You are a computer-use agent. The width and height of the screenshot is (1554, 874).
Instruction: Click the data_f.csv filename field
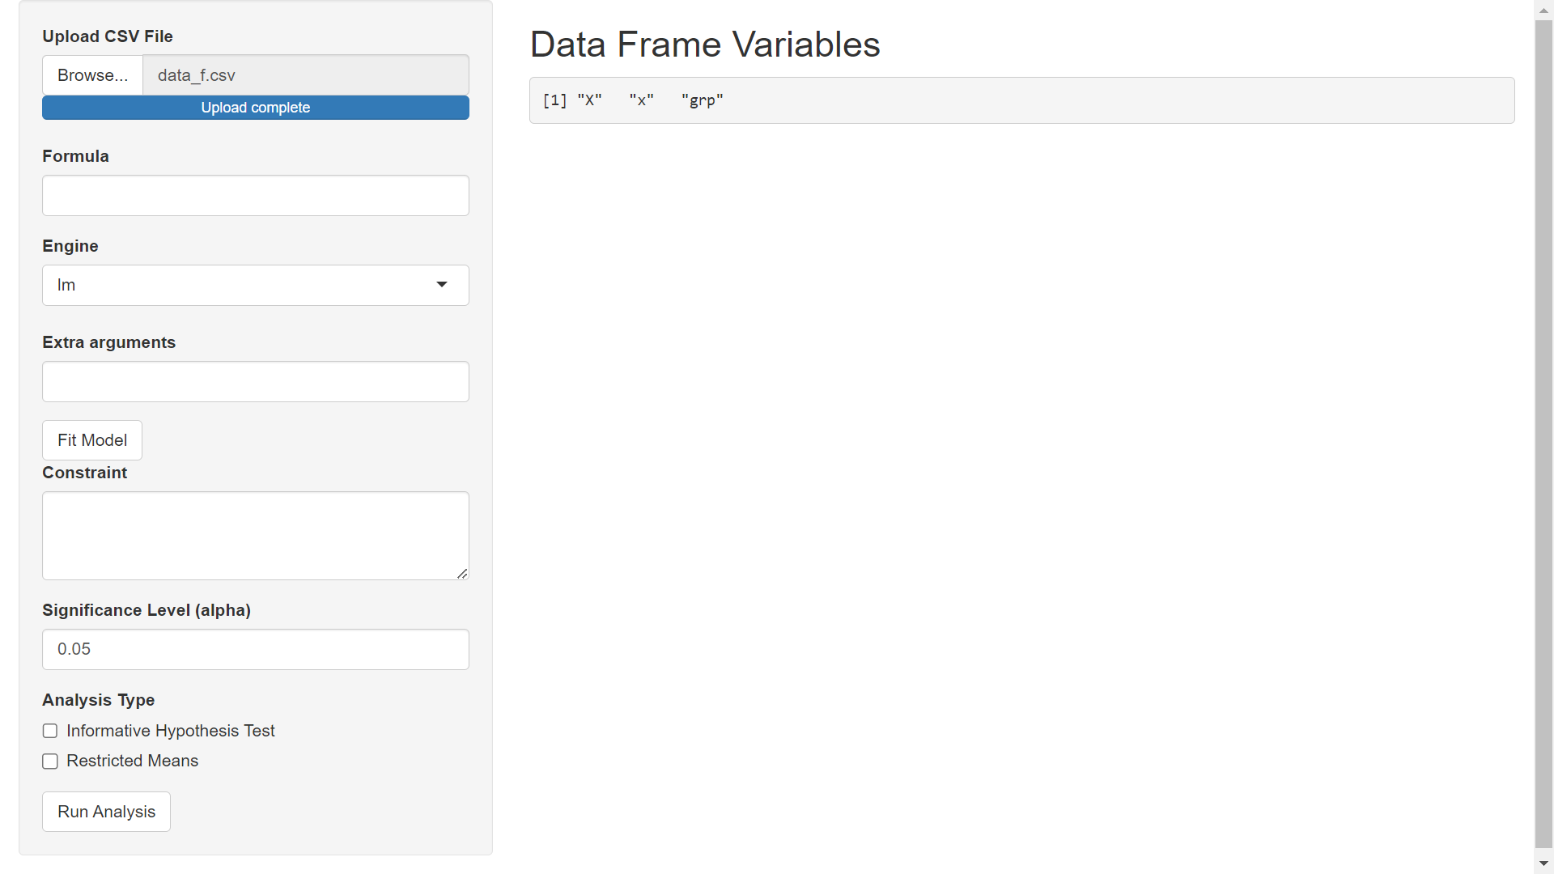[306, 75]
